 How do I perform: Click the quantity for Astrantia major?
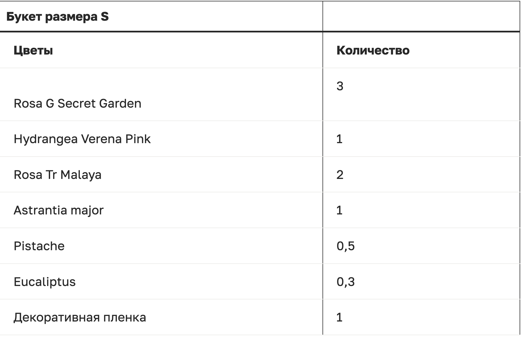point(339,210)
